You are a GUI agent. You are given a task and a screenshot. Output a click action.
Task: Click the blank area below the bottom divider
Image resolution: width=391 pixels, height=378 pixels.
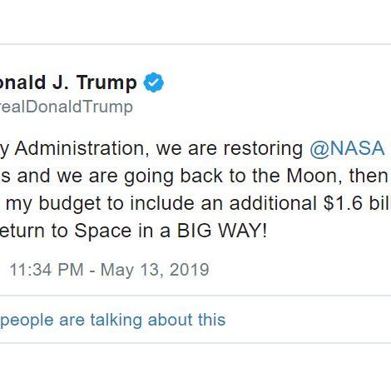click(x=195, y=361)
